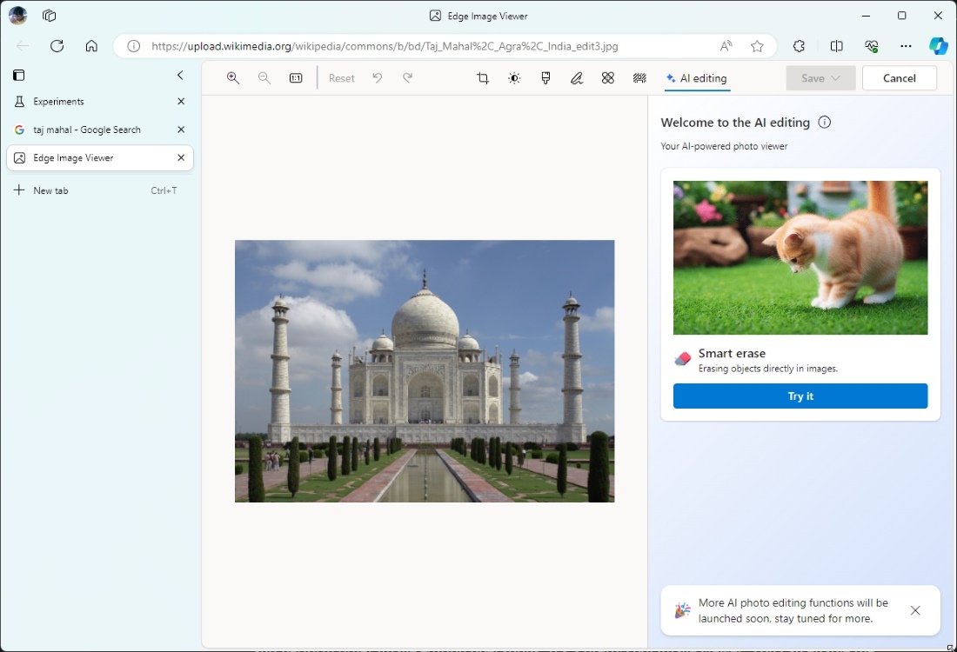Viewport: 957px width, 652px height.
Task: Zoom into the image with the magnifier
Action: point(233,77)
